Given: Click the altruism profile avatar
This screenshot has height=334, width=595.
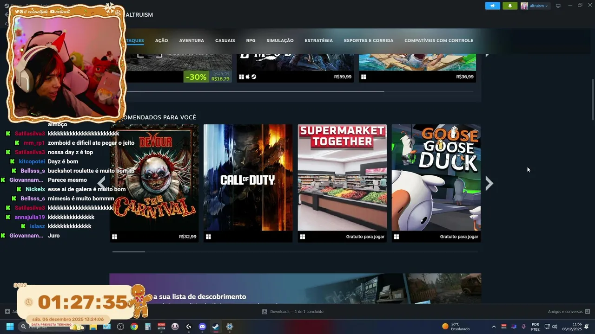Looking at the screenshot, I should 524,6.
